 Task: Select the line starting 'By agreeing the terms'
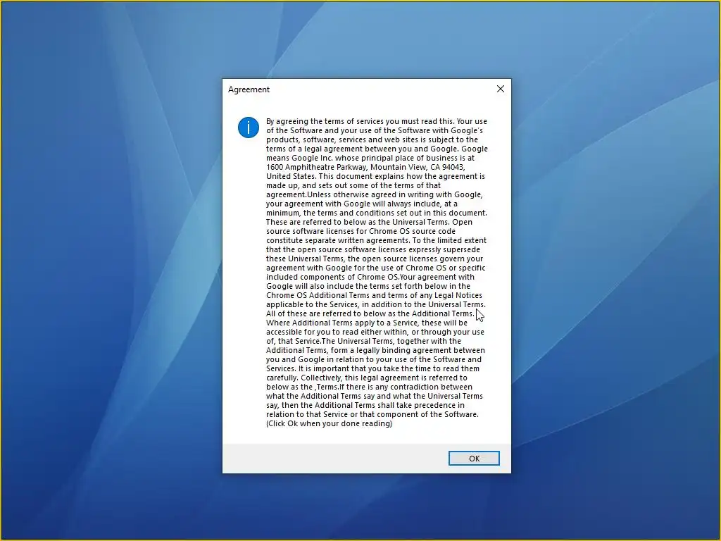[x=377, y=121]
